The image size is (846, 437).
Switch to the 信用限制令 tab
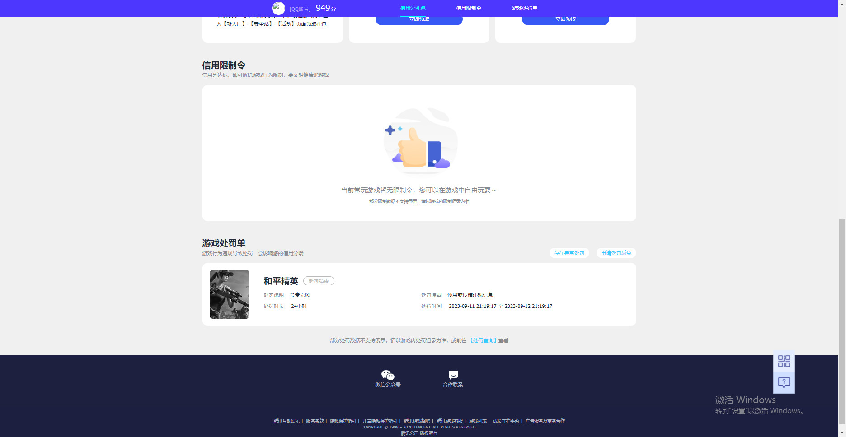tap(469, 8)
